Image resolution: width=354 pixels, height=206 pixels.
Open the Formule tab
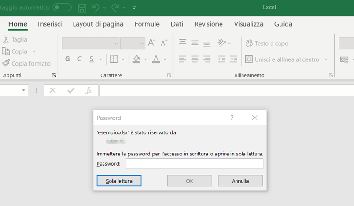[147, 24]
